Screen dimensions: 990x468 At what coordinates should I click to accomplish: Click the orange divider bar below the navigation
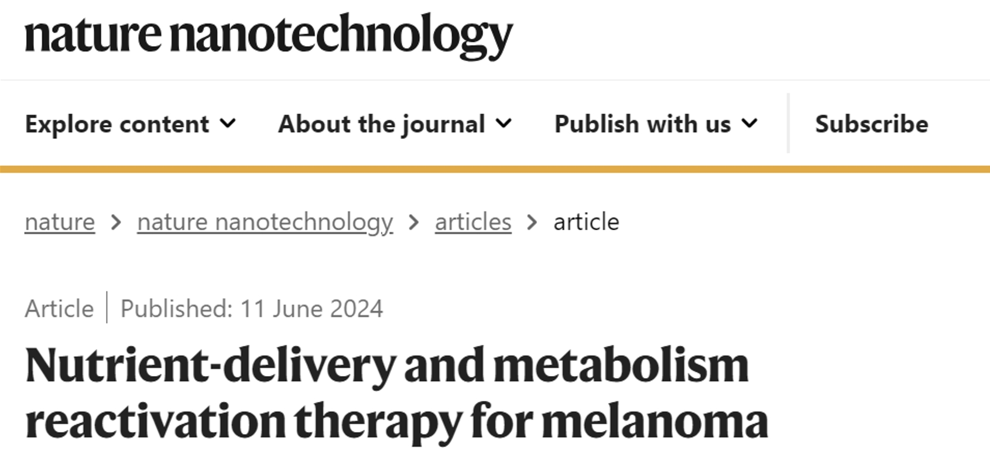click(495, 169)
